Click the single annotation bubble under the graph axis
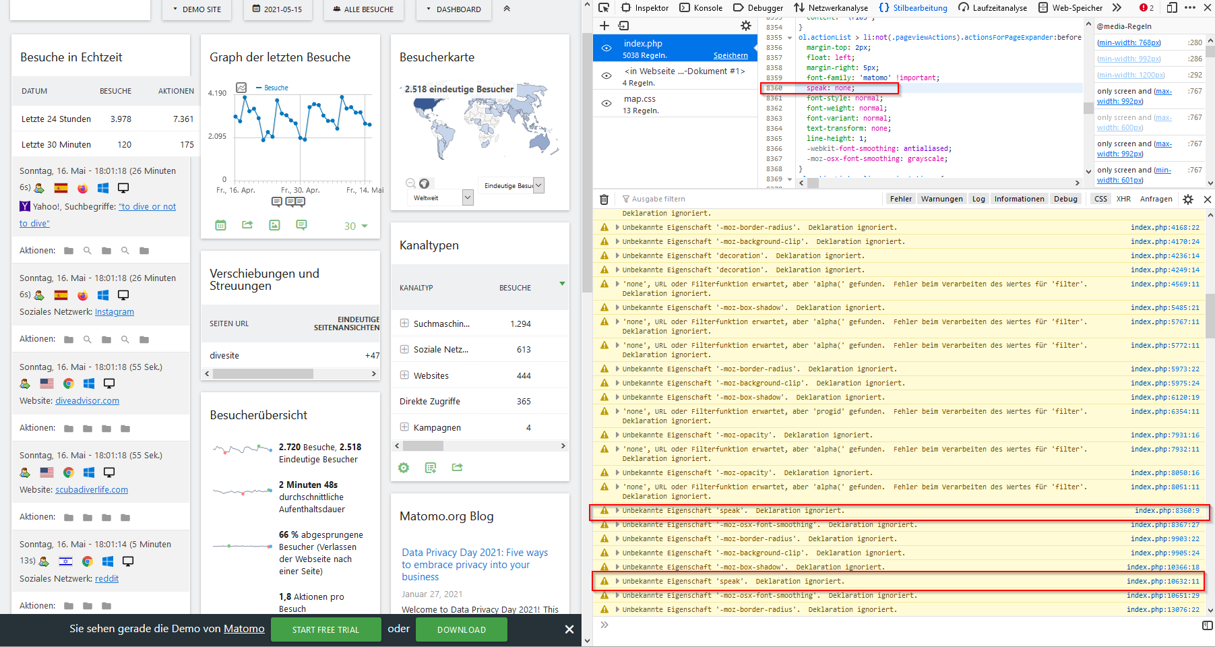This screenshot has height=647, width=1215. (x=277, y=202)
